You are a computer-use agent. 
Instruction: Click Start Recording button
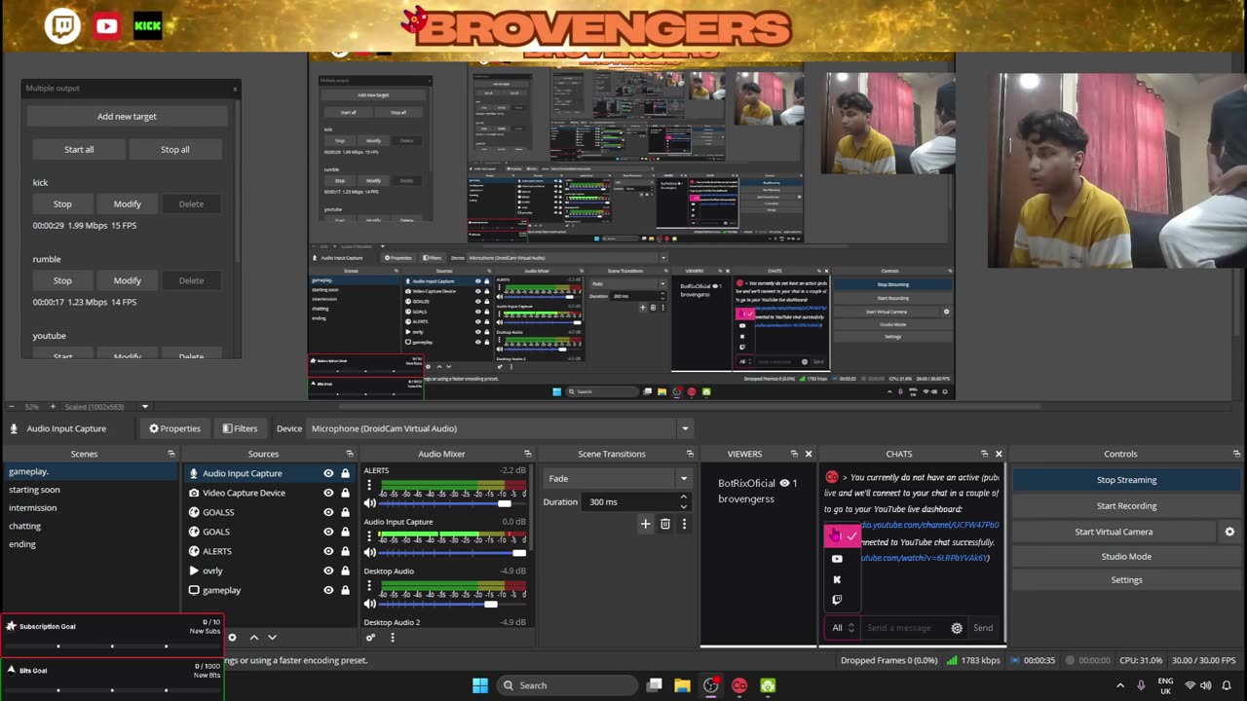coord(1126,505)
